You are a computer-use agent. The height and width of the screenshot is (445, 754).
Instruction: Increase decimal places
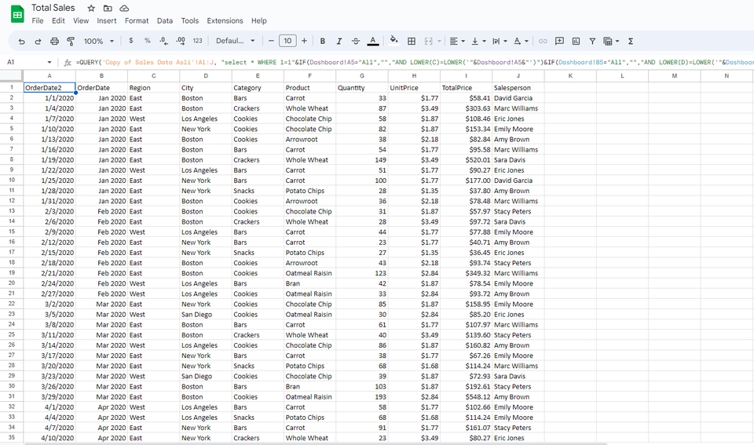(181, 42)
